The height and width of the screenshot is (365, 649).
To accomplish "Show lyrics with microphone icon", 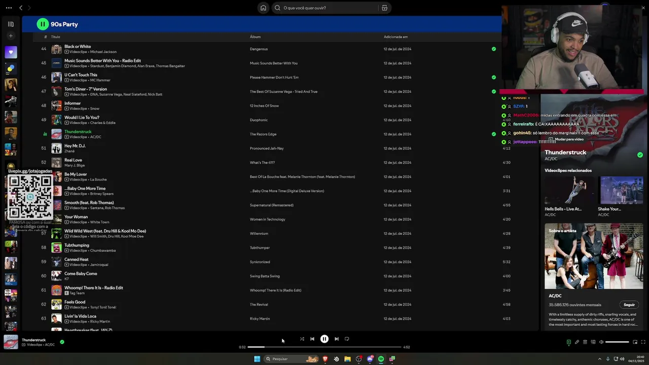I will [577, 342].
